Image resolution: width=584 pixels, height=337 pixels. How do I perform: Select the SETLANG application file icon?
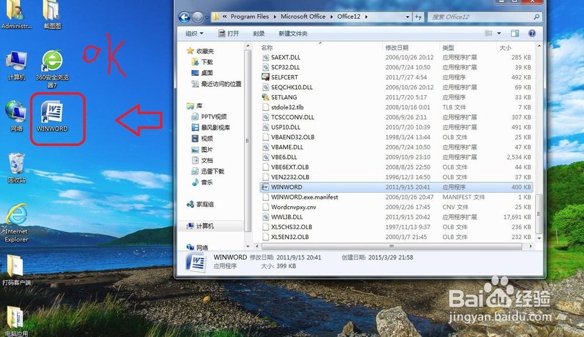coord(265,97)
